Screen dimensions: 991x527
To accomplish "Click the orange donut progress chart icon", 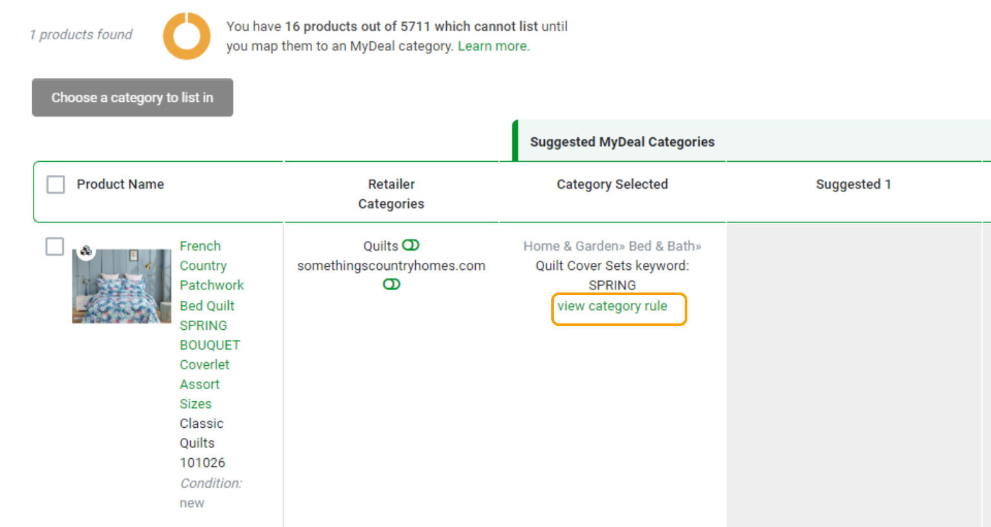I will (186, 36).
